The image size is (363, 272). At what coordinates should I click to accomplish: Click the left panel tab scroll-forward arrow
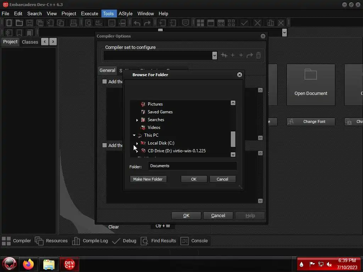53,42
